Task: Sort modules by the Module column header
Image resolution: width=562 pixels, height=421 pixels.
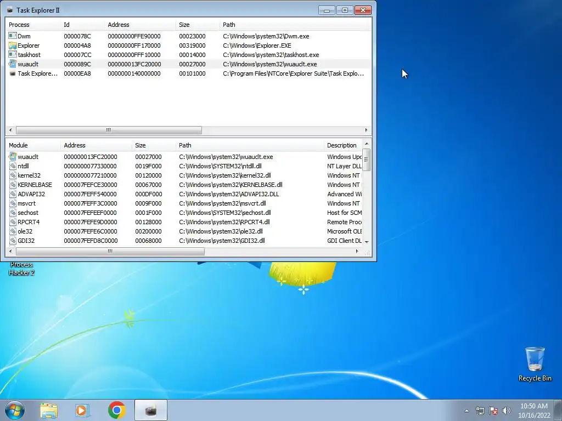Action: click(x=33, y=145)
